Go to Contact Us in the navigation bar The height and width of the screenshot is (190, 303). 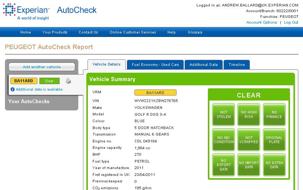88,32
